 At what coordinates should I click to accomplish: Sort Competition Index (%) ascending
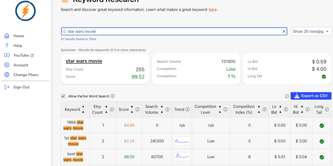(259, 107)
